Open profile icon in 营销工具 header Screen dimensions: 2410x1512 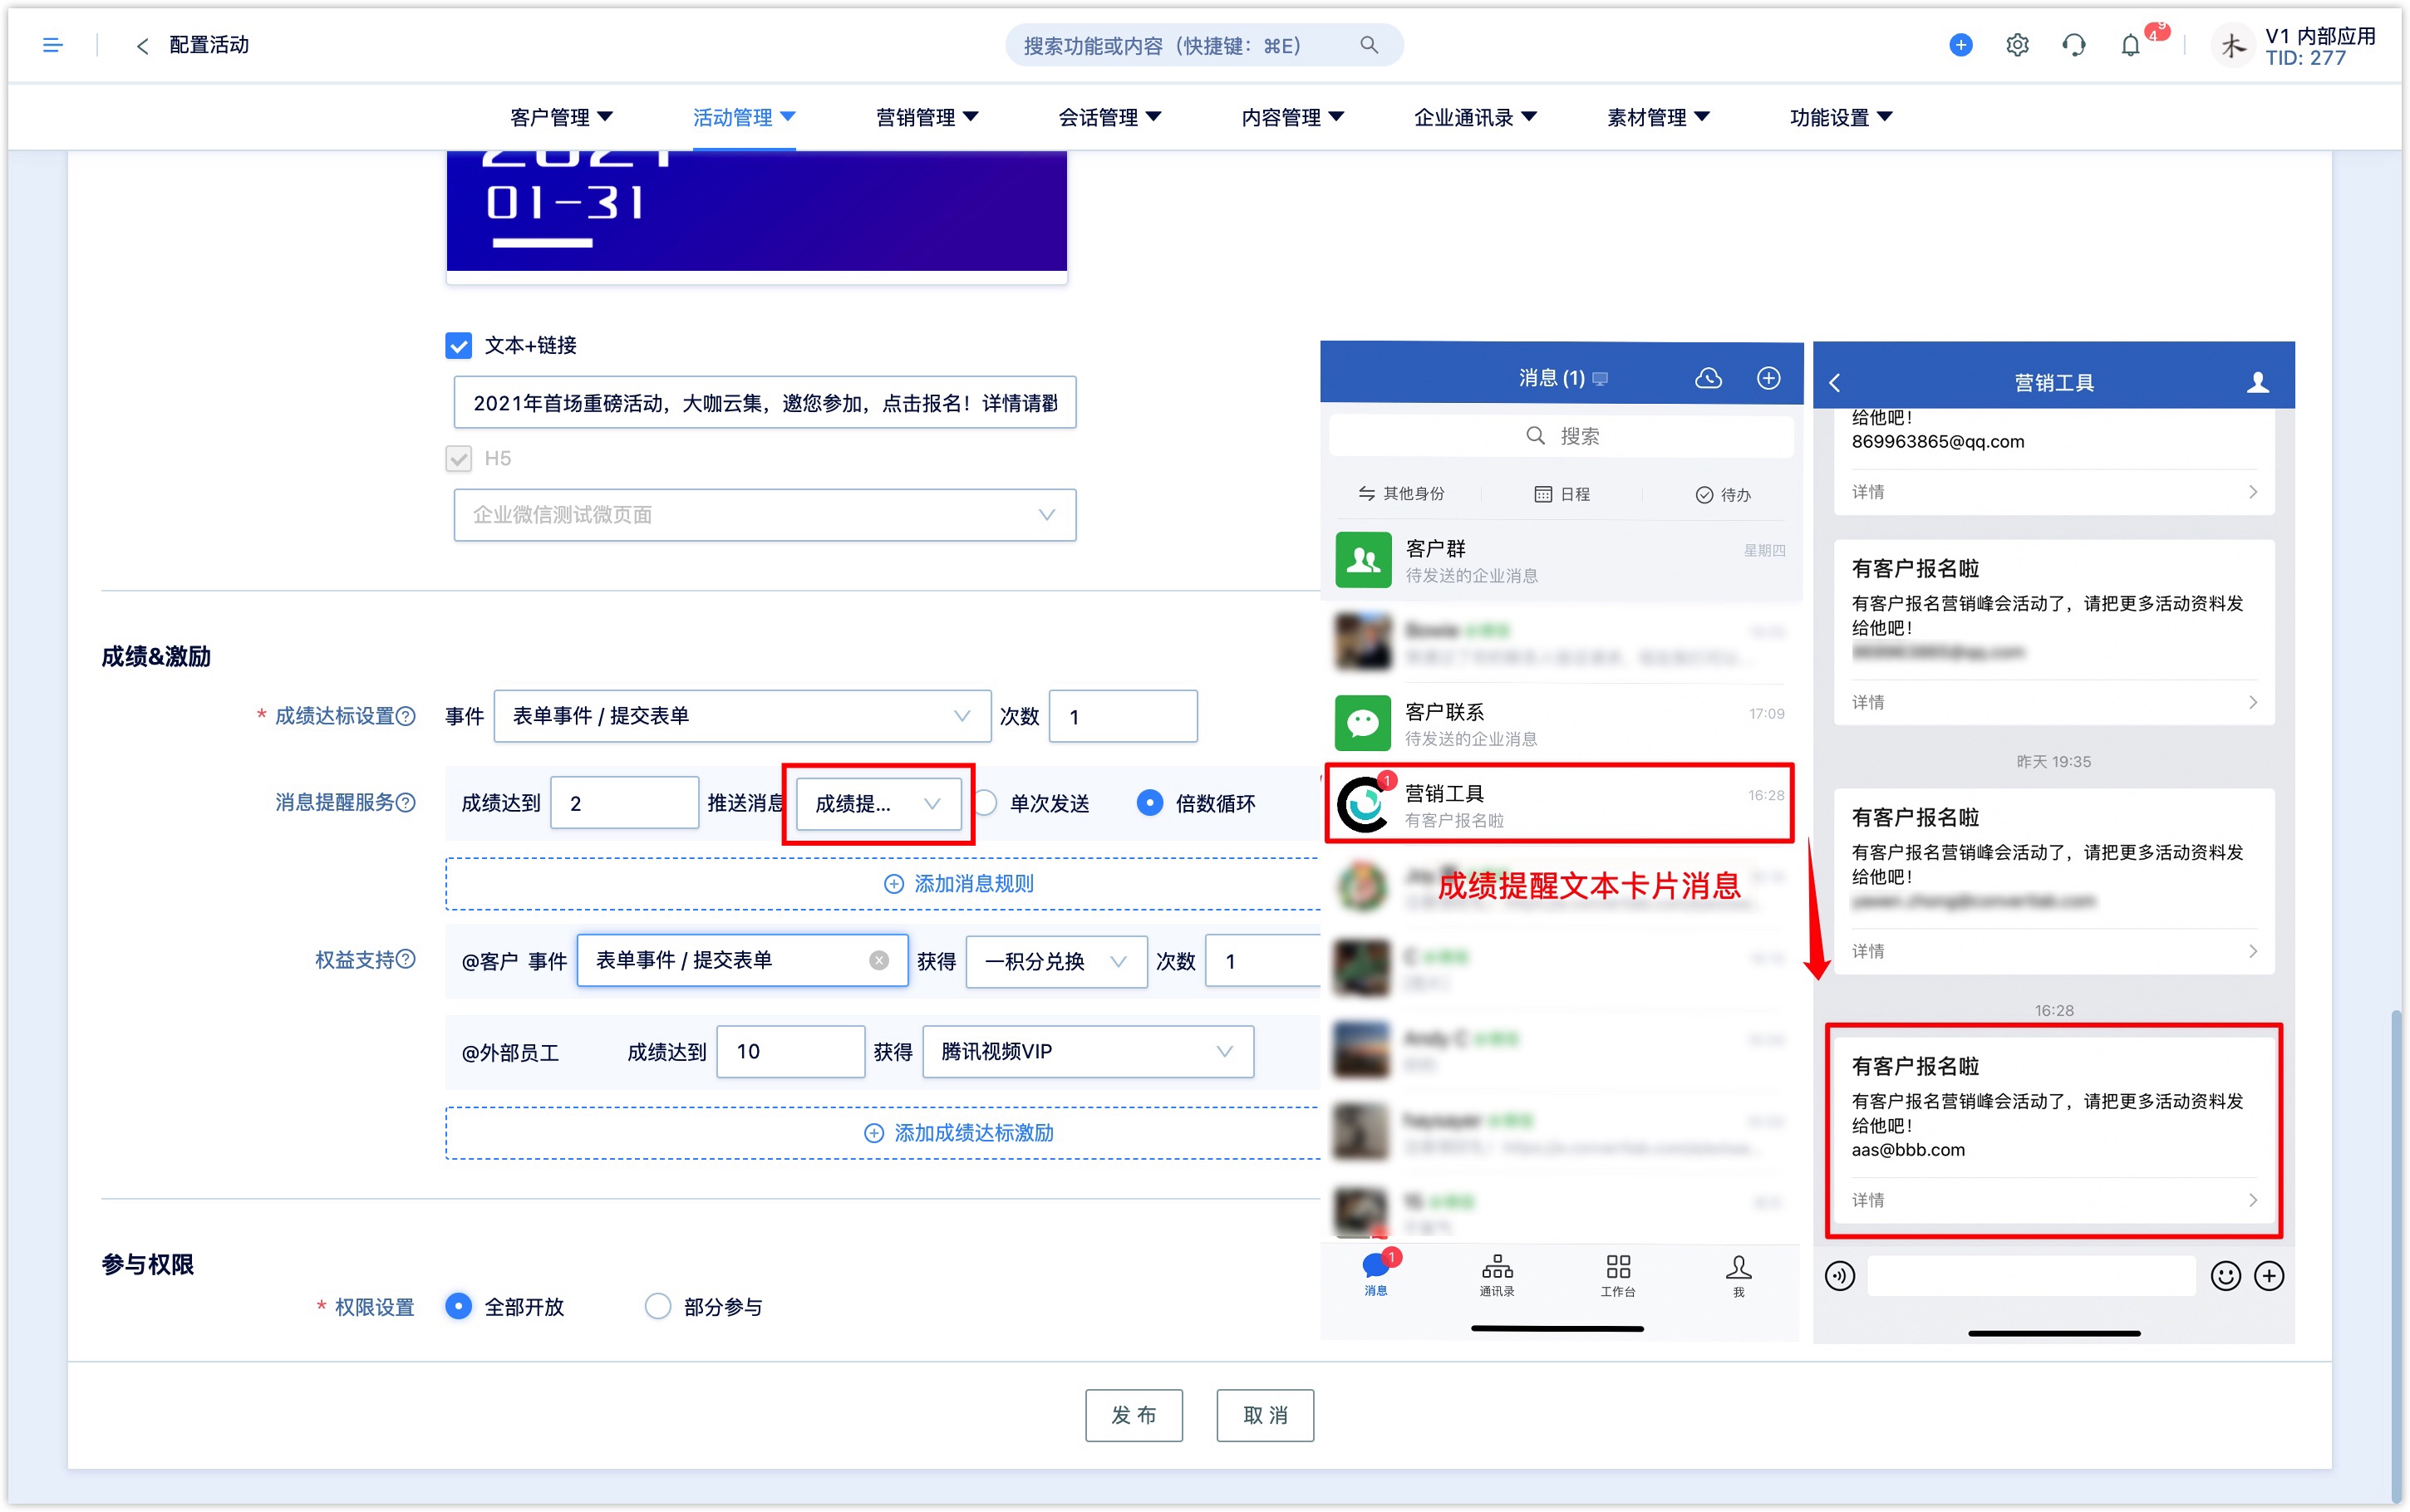coord(2257,382)
